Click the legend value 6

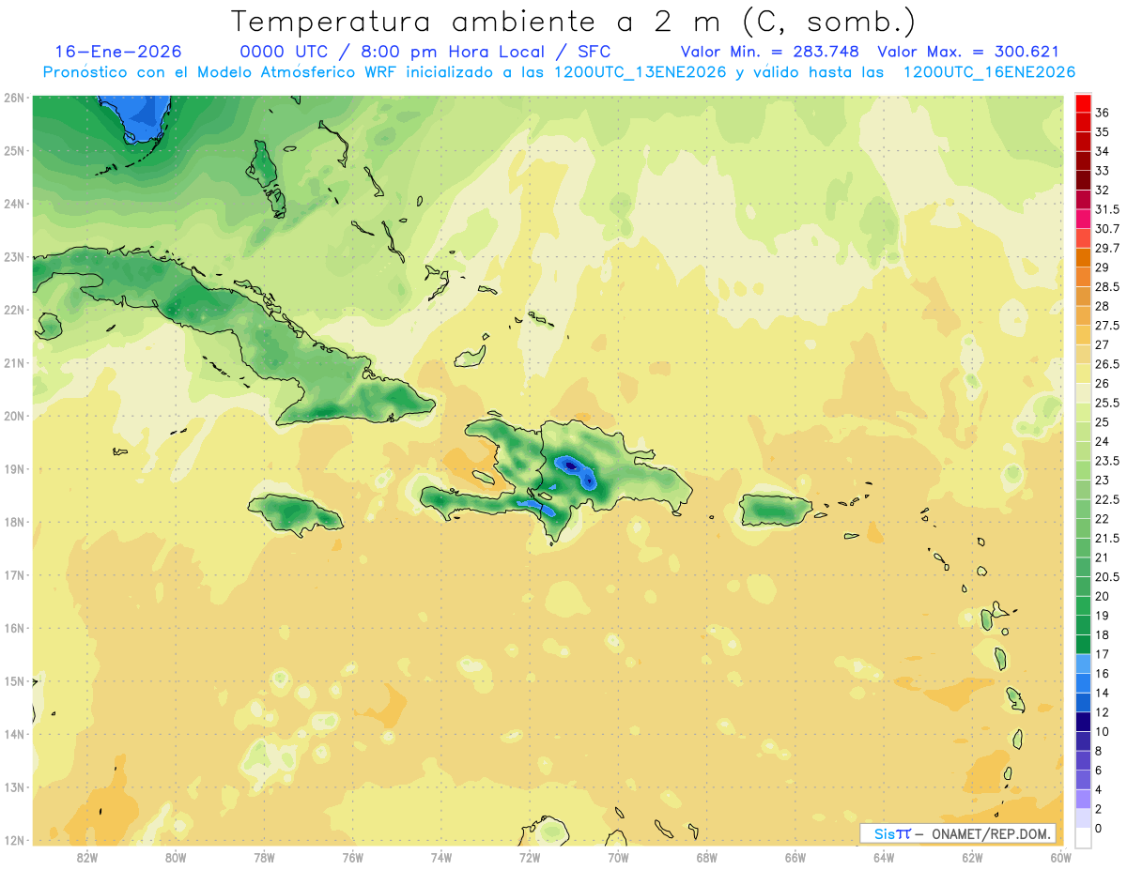pyautogui.click(x=1099, y=771)
